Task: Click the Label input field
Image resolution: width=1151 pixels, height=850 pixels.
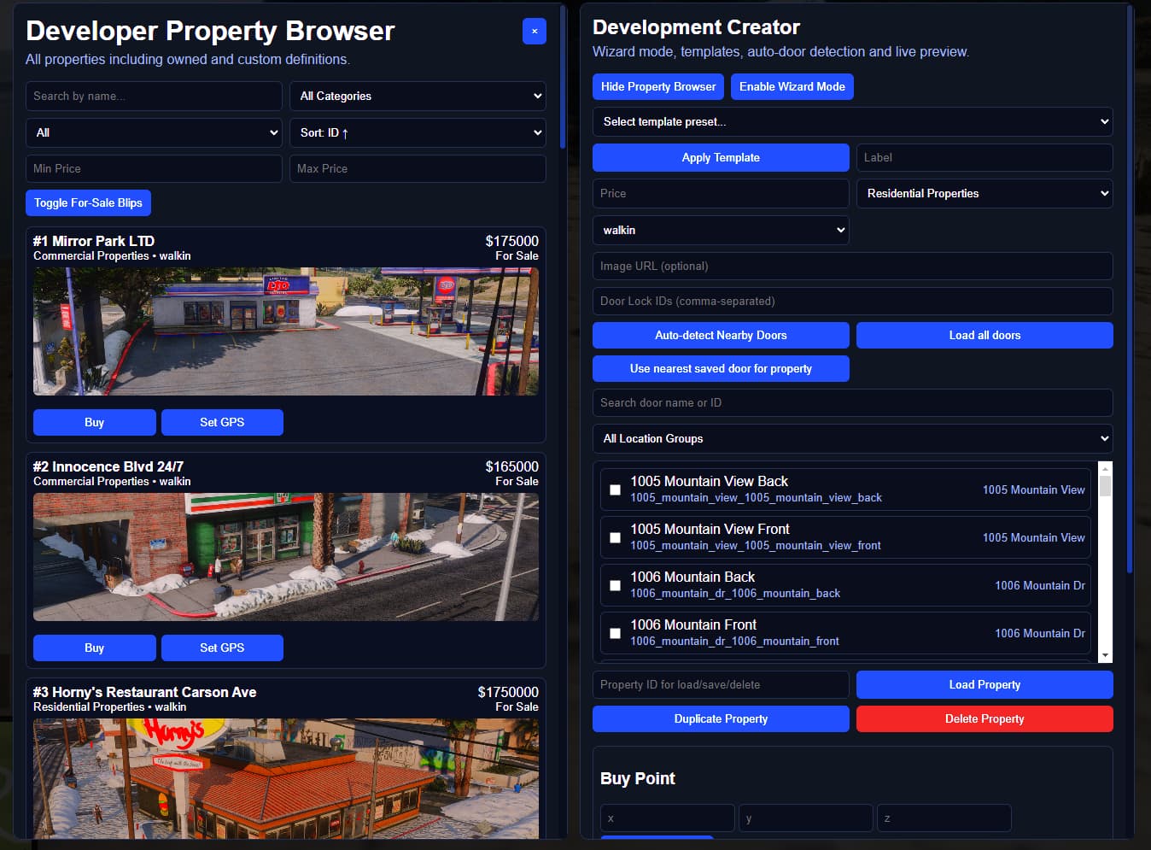Action: tap(984, 157)
